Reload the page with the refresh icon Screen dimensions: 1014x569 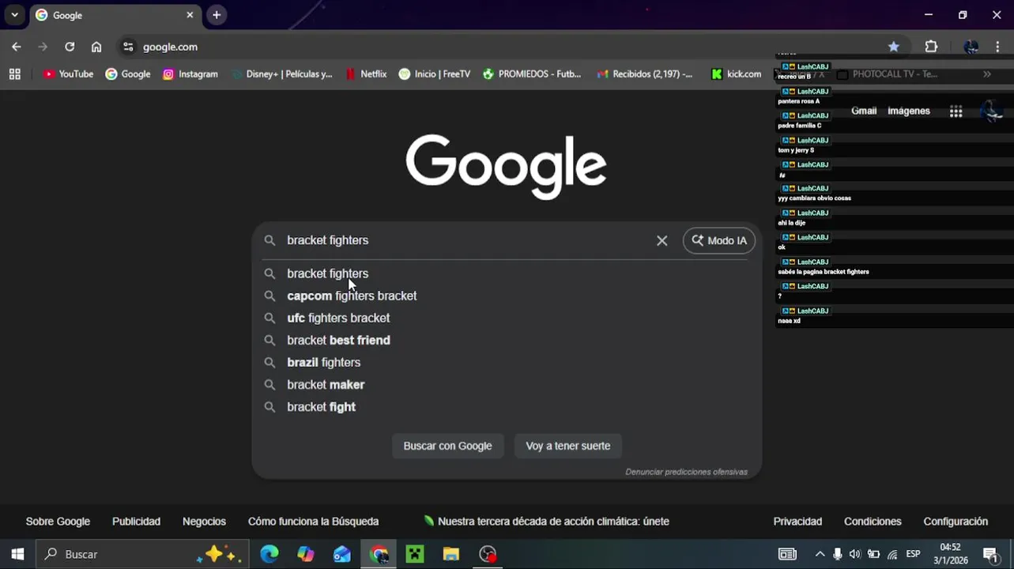coord(70,47)
